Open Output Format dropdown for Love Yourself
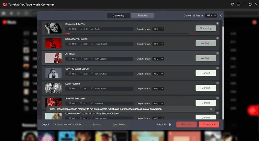 click(158, 89)
